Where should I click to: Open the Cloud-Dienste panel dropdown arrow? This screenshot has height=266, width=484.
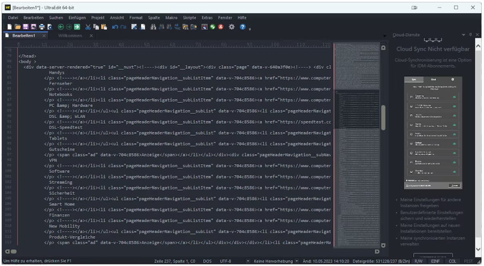463,35
